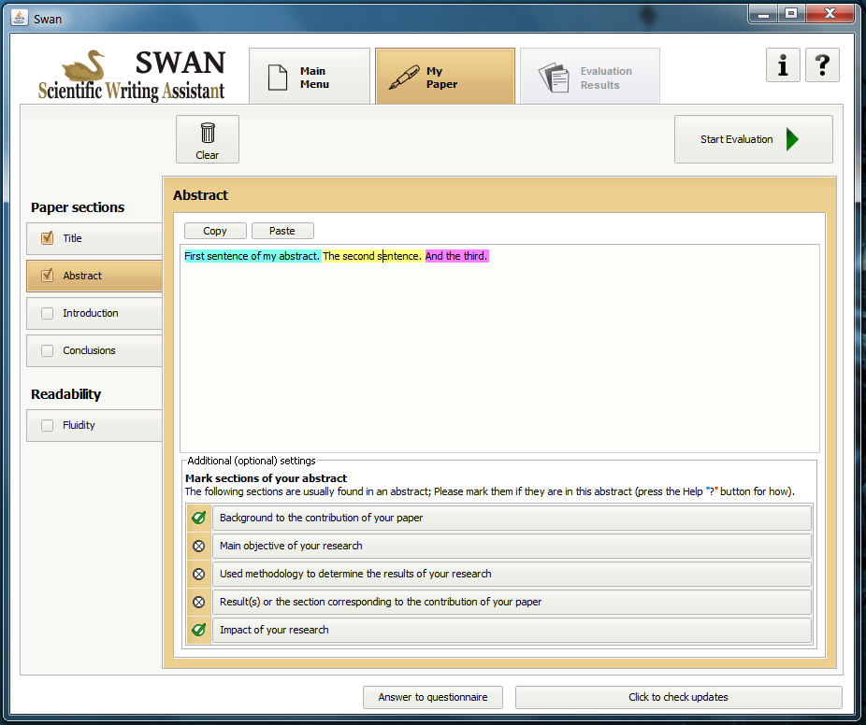The height and width of the screenshot is (725, 866).
Task: Toggle the green mark beside Impact of your research
Action: (199, 630)
